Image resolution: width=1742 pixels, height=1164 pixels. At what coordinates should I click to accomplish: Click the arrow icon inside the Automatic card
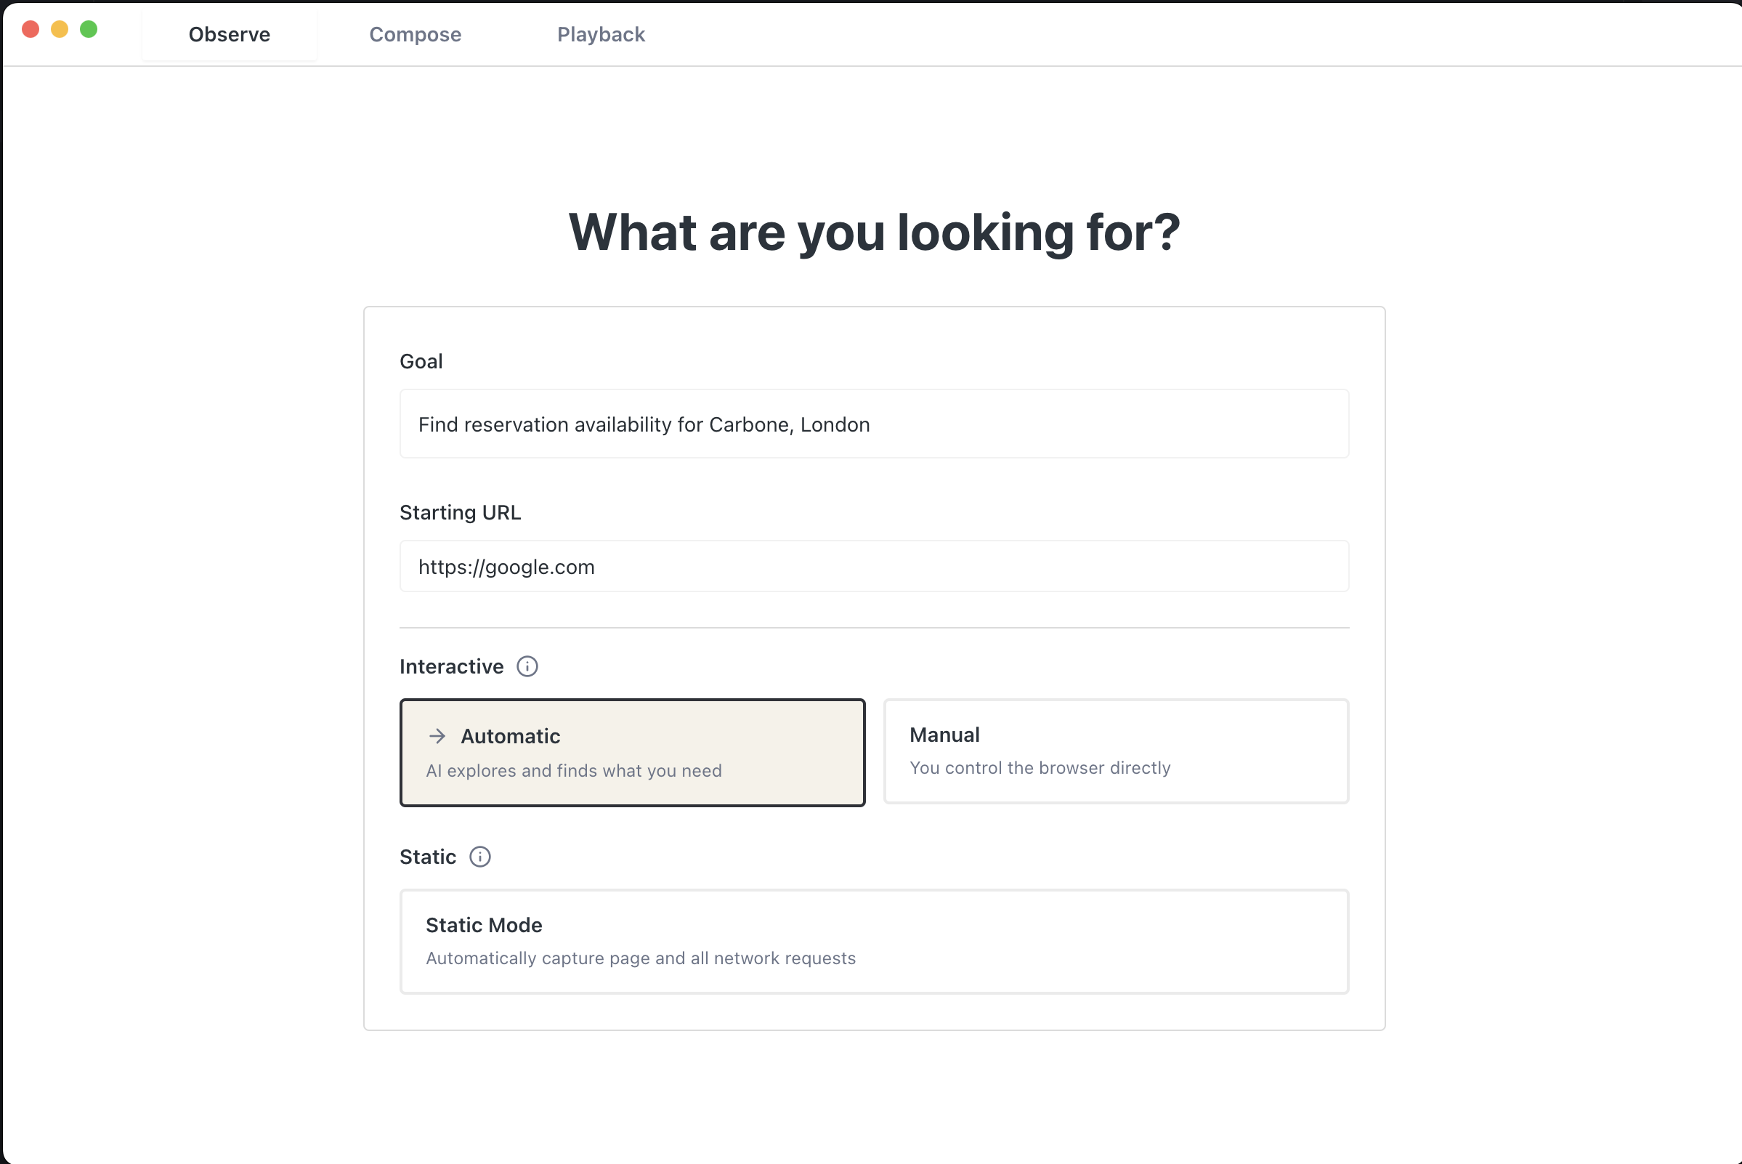(x=437, y=735)
